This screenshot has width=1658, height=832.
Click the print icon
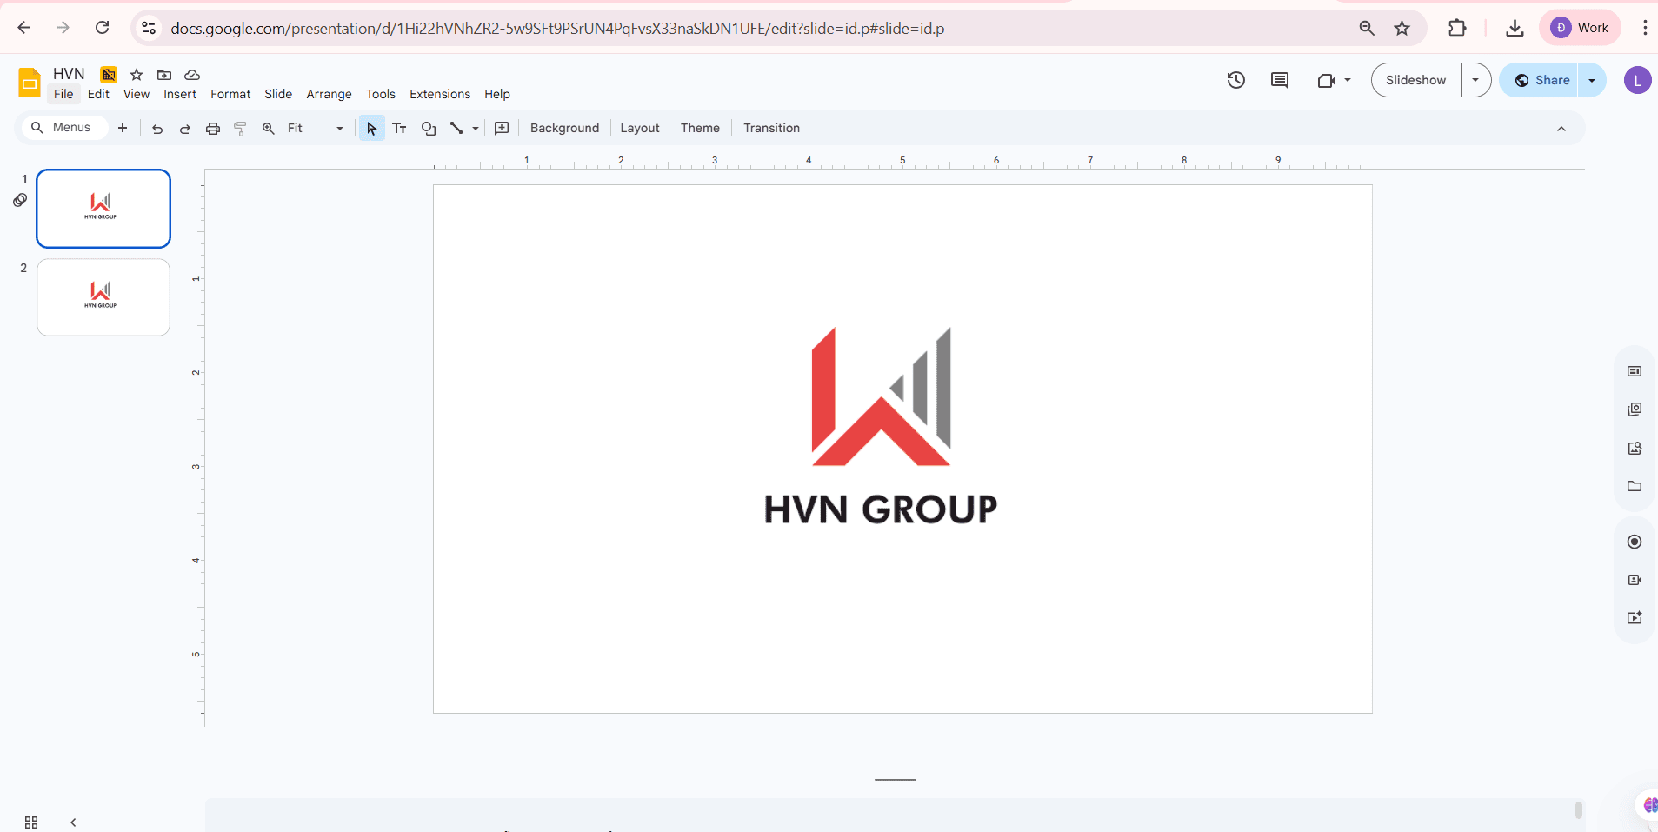point(213,128)
